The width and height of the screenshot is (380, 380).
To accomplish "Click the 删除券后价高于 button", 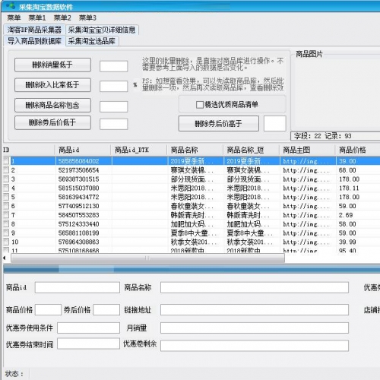I will (x=219, y=124).
